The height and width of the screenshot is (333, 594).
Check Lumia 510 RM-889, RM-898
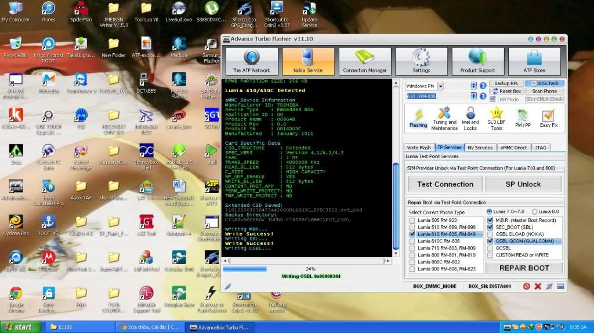pyautogui.click(x=412, y=227)
